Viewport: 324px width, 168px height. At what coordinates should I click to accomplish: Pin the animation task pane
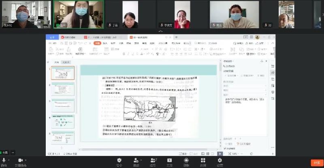point(262,61)
